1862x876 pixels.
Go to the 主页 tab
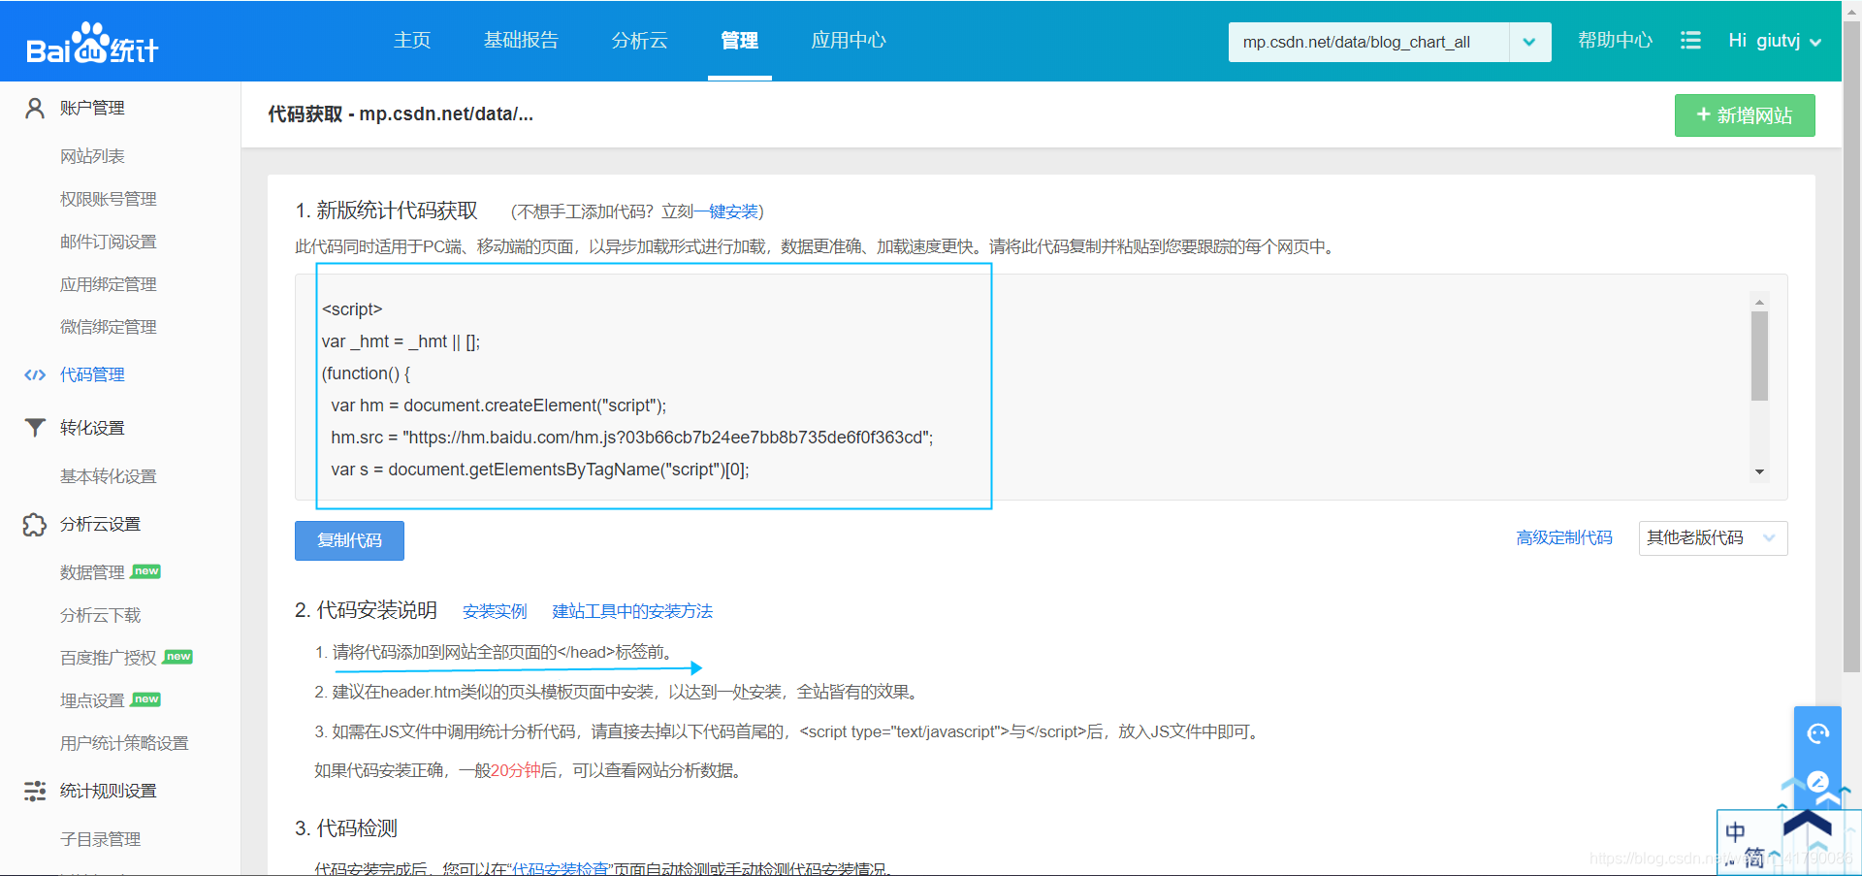412,41
